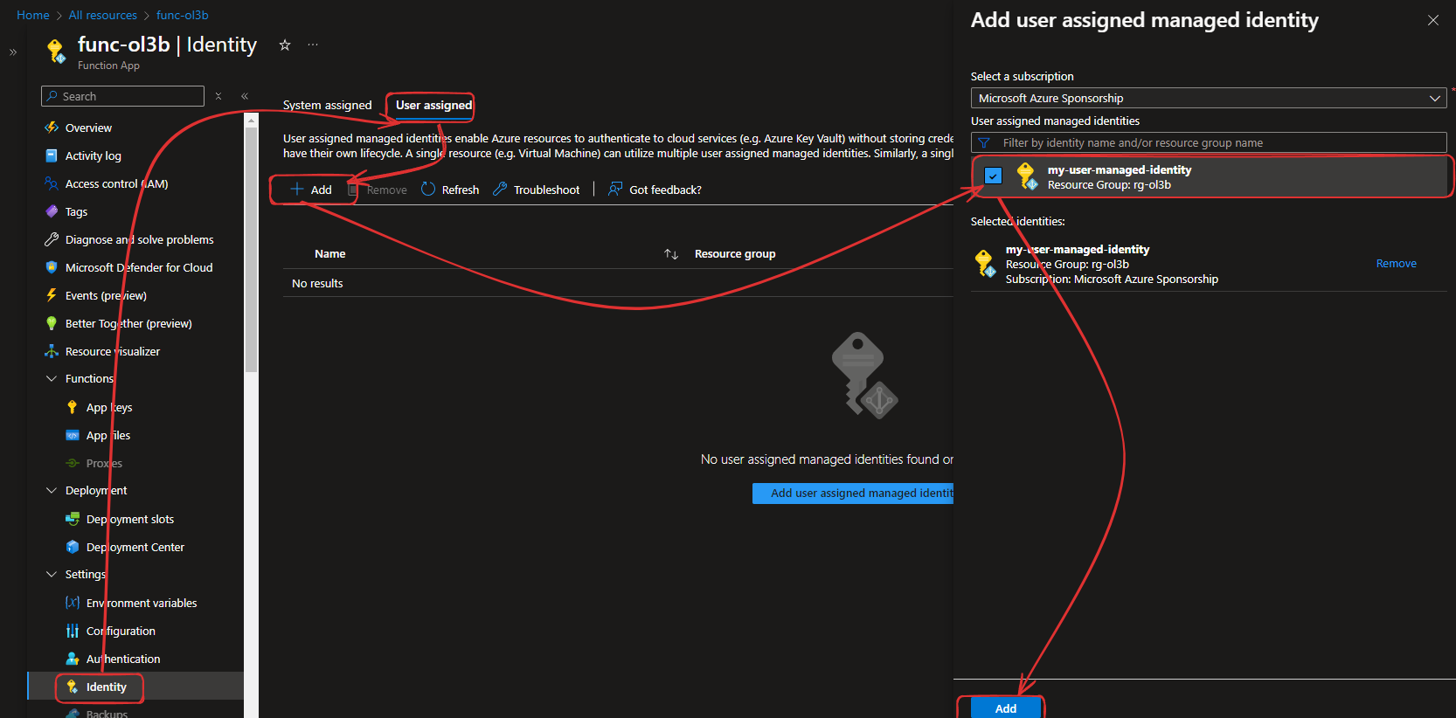1456x718 pixels.
Task: Click Troubleshoot in the toolbar
Action: [x=536, y=190]
